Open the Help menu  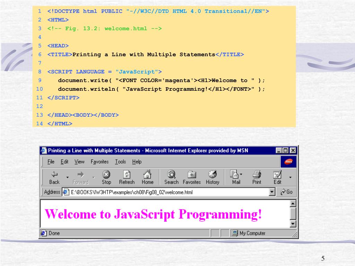tap(137, 162)
